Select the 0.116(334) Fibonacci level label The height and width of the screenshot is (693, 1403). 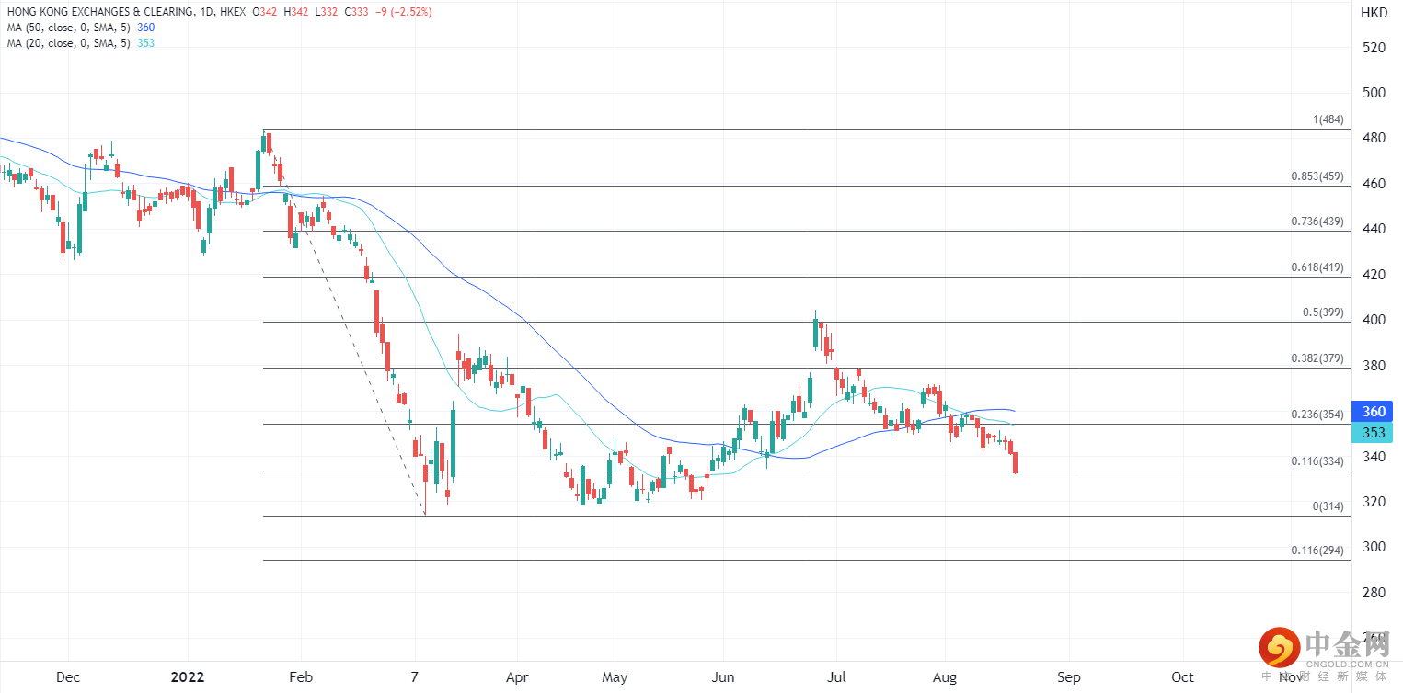(1318, 461)
